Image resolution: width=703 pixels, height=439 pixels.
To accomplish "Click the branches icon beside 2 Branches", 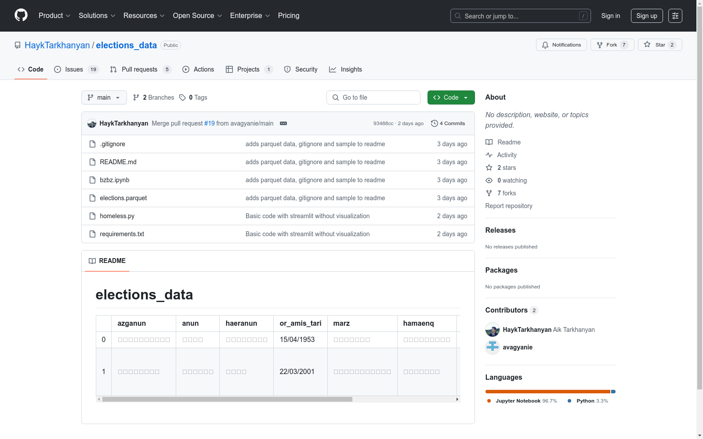I will pos(136,97).
